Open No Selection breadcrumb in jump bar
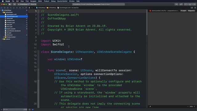 75,8
